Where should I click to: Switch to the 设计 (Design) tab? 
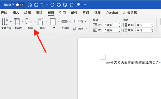click(x=39, y=13)
